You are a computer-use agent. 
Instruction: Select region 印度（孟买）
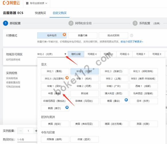(x=85, y=139)
